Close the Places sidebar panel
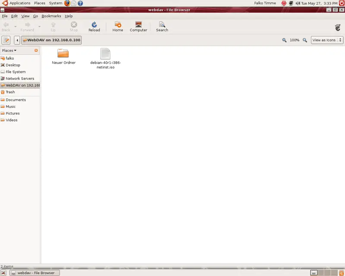This screenshot has width=345, height=276. click(36, 50)
